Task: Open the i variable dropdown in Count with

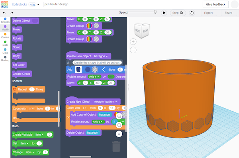Action: coord(84,108)
